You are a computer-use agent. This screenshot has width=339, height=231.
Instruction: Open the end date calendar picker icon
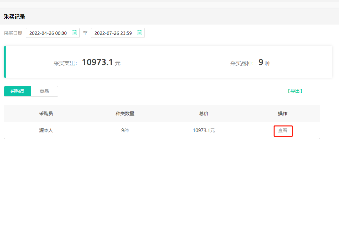139,33
